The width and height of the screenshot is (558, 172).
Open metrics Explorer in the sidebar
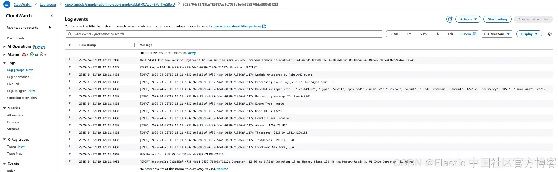[x=13, y=122]
